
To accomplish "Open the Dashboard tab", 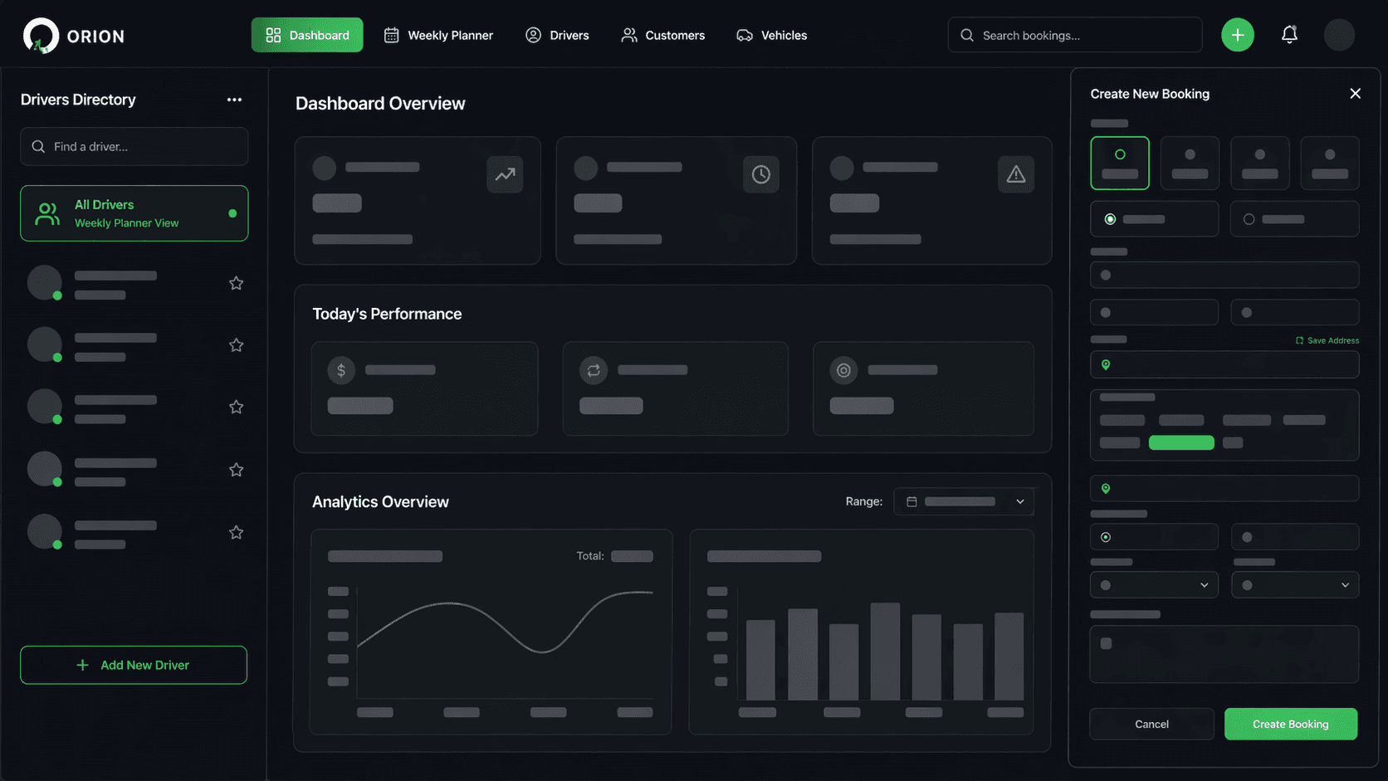I will 307,35.
